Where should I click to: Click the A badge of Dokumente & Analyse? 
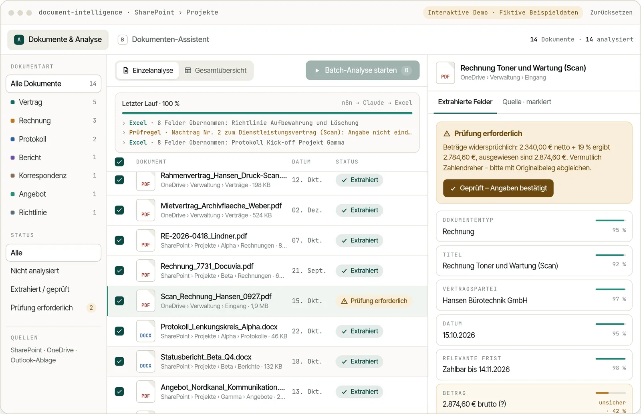[19, 40]
